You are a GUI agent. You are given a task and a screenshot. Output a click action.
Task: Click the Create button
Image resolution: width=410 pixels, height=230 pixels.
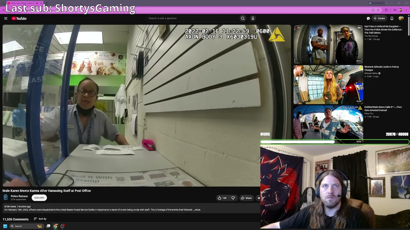(379, 18)
